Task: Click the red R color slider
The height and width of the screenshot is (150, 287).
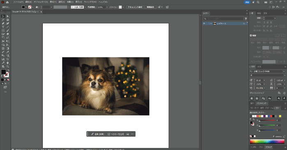Action: click(x=267, y=120)
